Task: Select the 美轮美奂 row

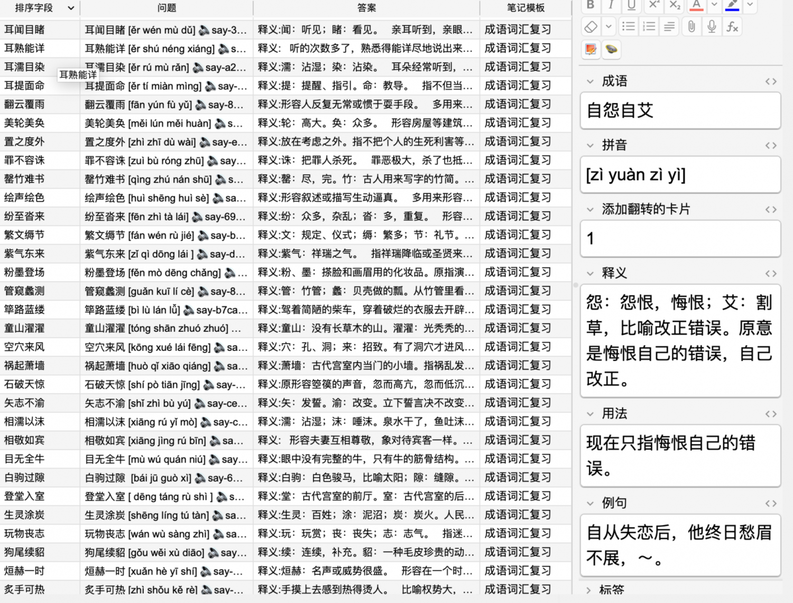Action: [285, 123]
